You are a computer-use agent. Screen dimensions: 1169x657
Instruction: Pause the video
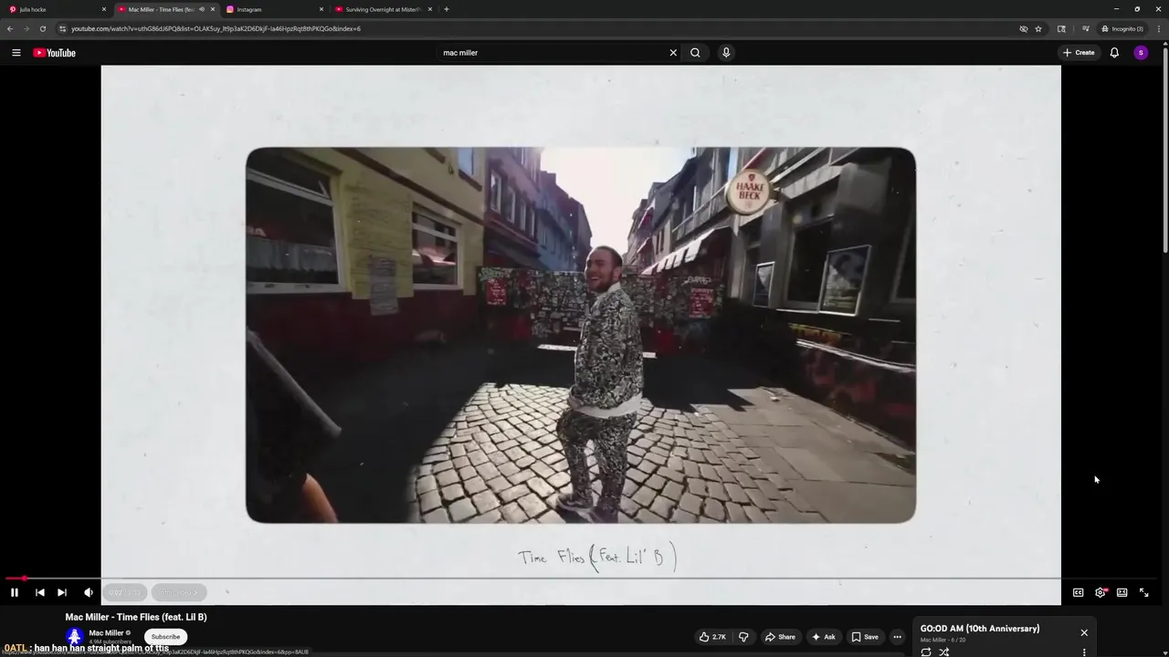tap(15, 592)
